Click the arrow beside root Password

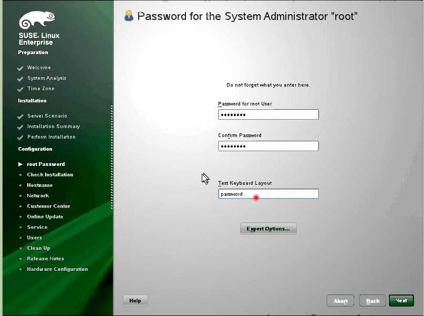click(x=20, y=164)
